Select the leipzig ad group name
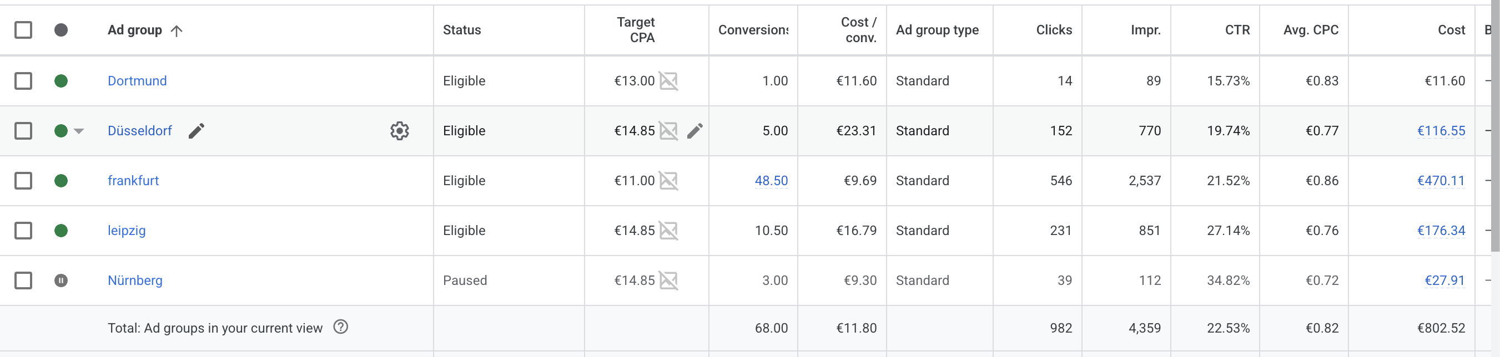 click(127, 230)
